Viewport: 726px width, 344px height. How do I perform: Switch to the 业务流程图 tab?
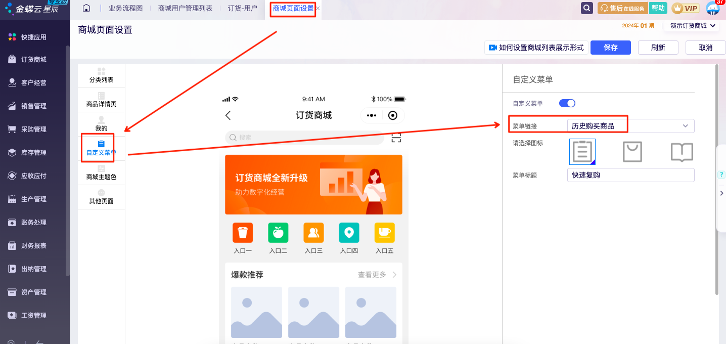point(125,8)
